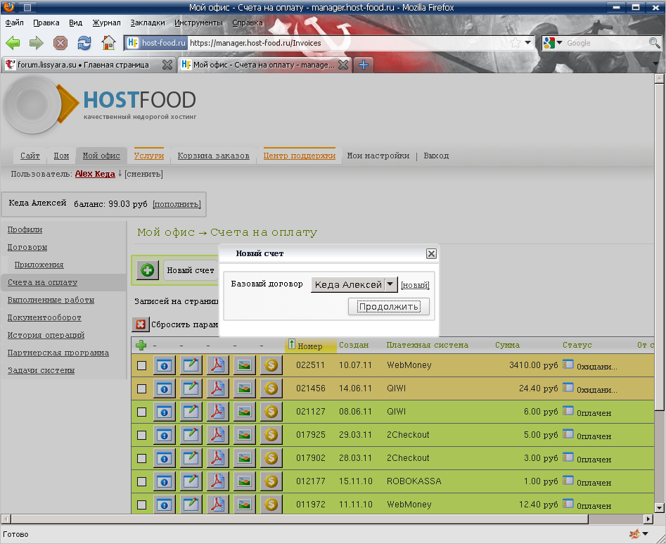Click the Alex Кеда user link
This screenshot has width=666, height=544.
coord(95,174)
